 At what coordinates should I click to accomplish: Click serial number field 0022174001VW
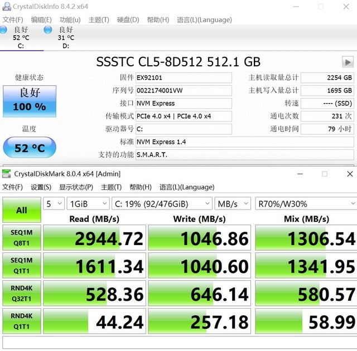[x=184, y=90]
